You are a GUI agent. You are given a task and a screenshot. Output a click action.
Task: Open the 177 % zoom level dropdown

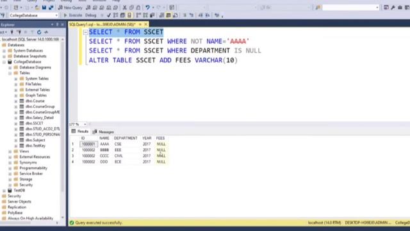click(x=85, y=124)
